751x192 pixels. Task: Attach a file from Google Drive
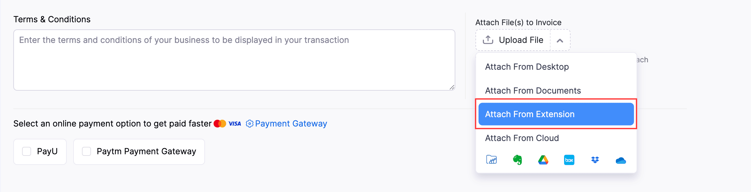click(543, 160)
